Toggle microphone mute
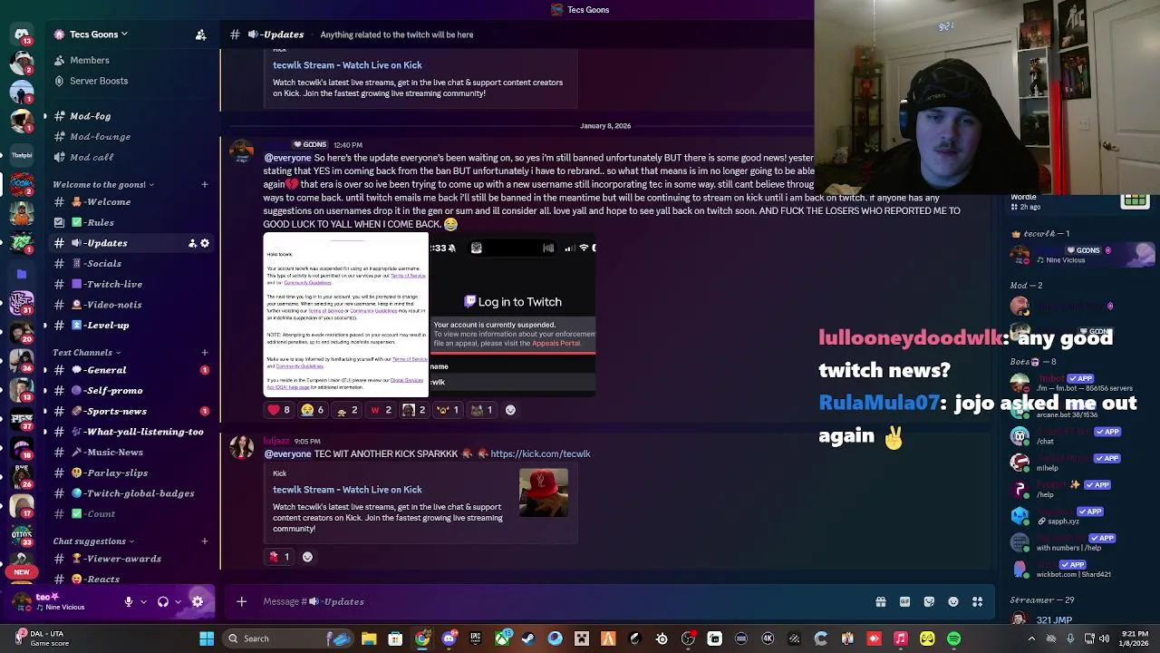This screenshot has width=1160, height=653. point(129,601)
